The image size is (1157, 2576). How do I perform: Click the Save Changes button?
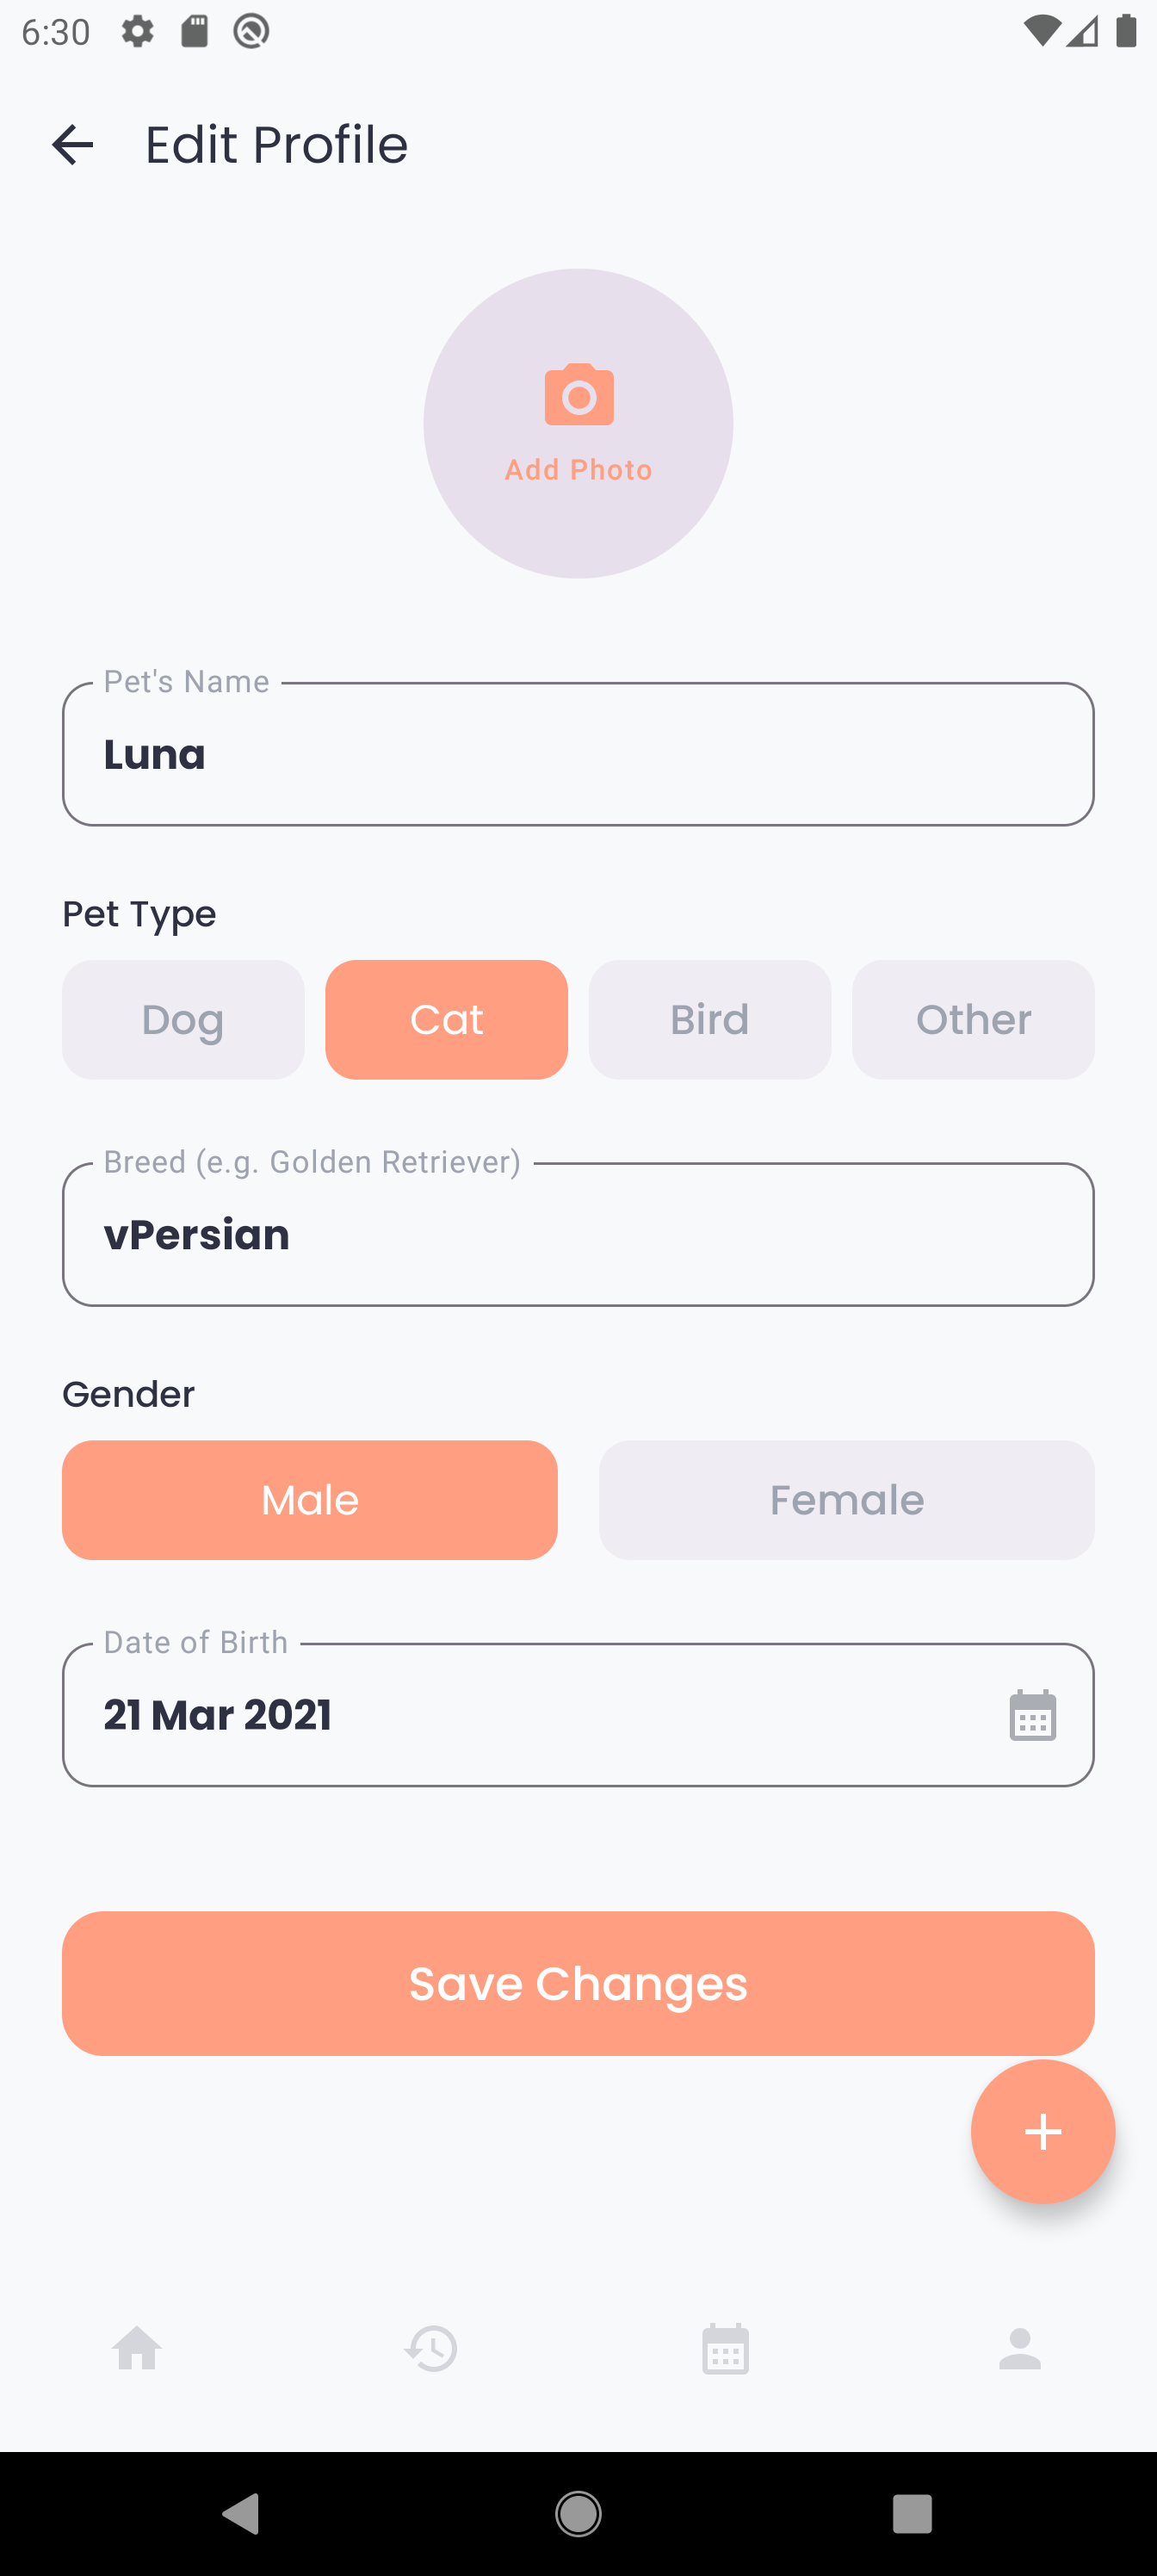(x=578, y=1983)
